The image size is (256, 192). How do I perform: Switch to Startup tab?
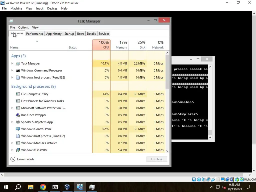69,34
